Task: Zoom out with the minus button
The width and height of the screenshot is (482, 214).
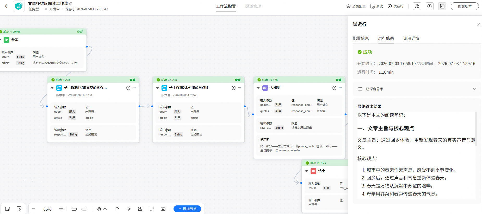Action: (34, 209)
